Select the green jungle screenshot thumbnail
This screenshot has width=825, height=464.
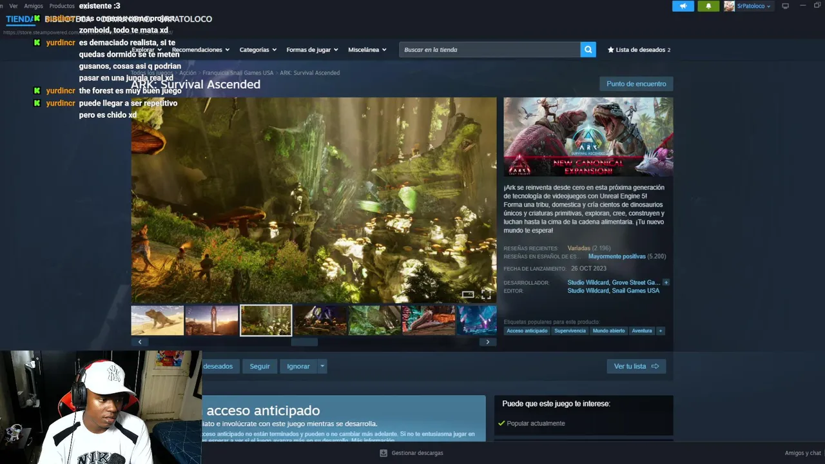pyautogui.click(x=374, y=320)
